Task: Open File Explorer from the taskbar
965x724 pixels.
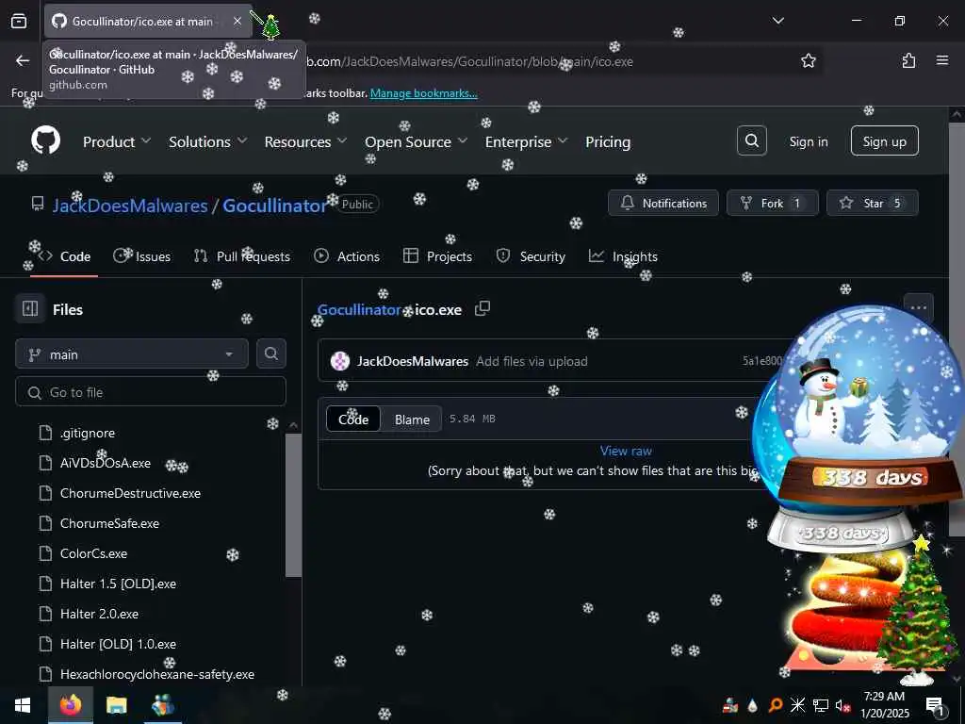Action: coord(116,705)
